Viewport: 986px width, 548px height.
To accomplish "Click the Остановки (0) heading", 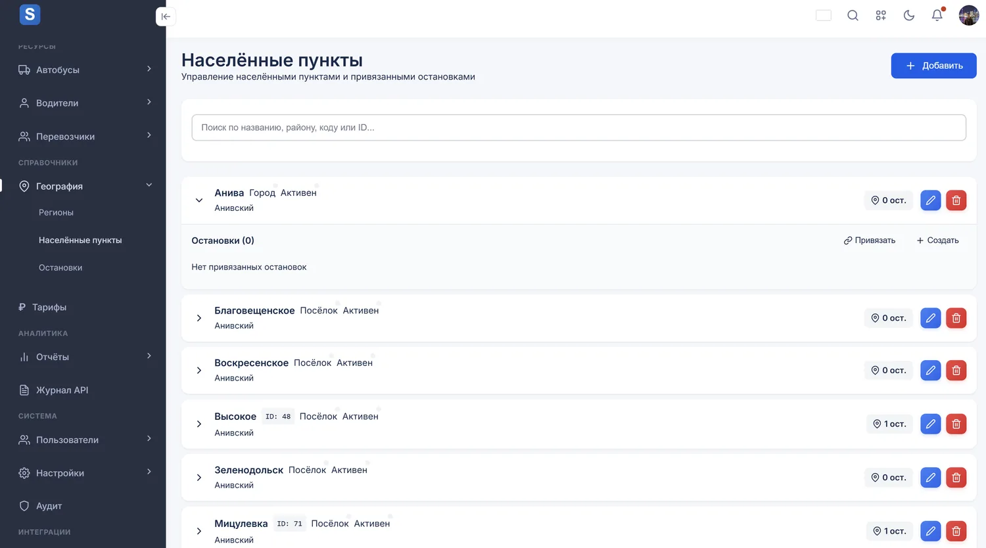I will 223,240.
